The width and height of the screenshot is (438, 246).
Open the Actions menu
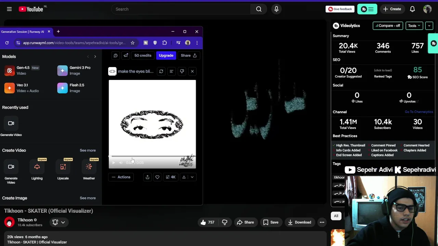121,177
